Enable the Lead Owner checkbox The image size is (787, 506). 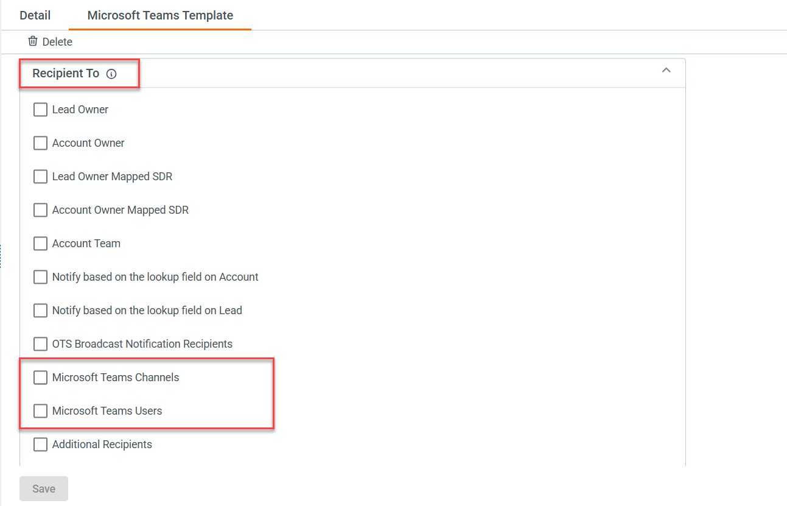[40, 110]
